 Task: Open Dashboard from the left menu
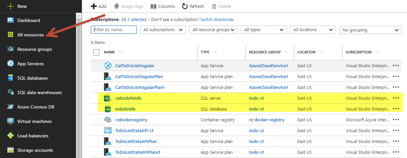[29, 20]
